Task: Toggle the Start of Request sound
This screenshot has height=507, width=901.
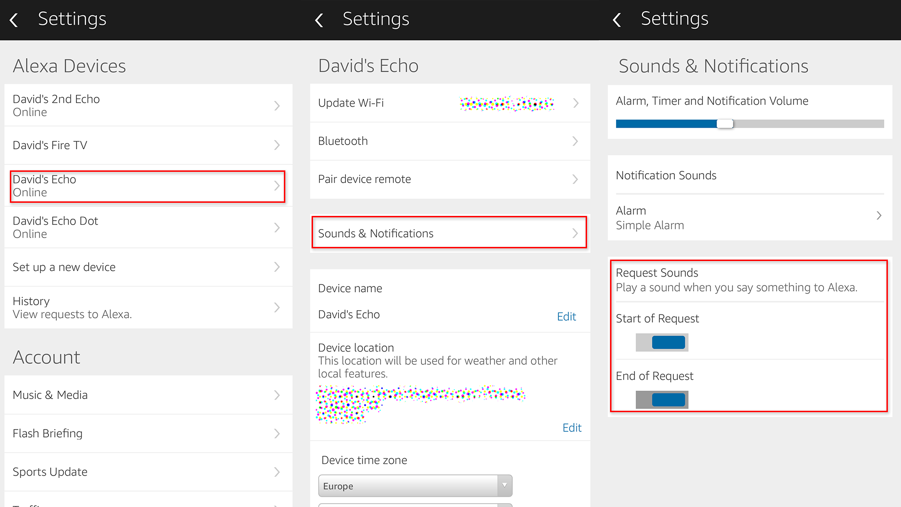Action: [x=662, y=343]
